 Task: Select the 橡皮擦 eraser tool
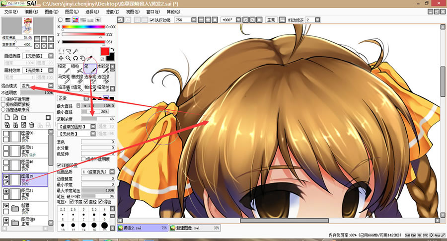[x=76, y=79]
